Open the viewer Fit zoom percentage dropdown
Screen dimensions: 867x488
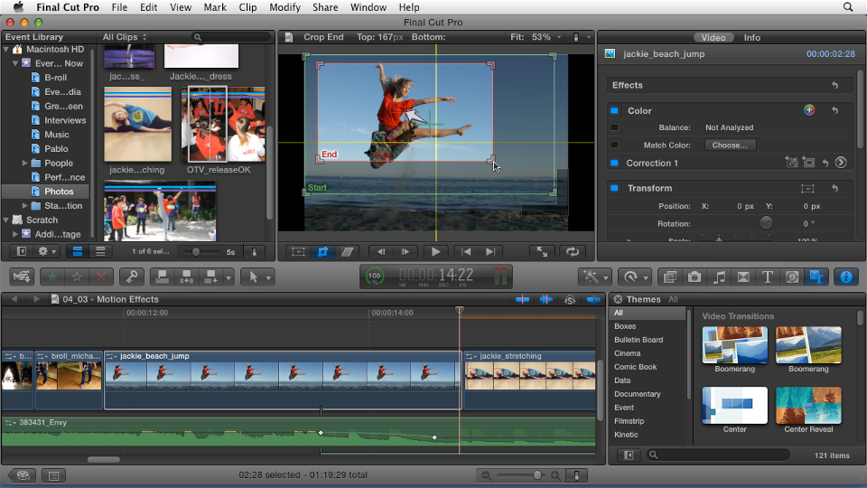point(535,37)
